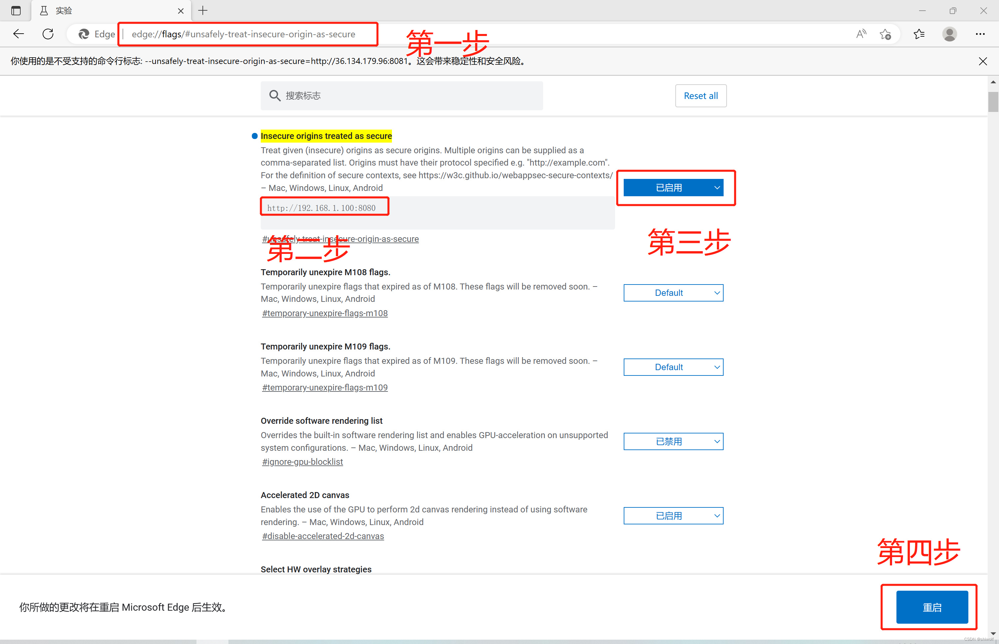999x644 pixels.
Task: Click the Edge browser favorites/star icon
Action: 919,34
